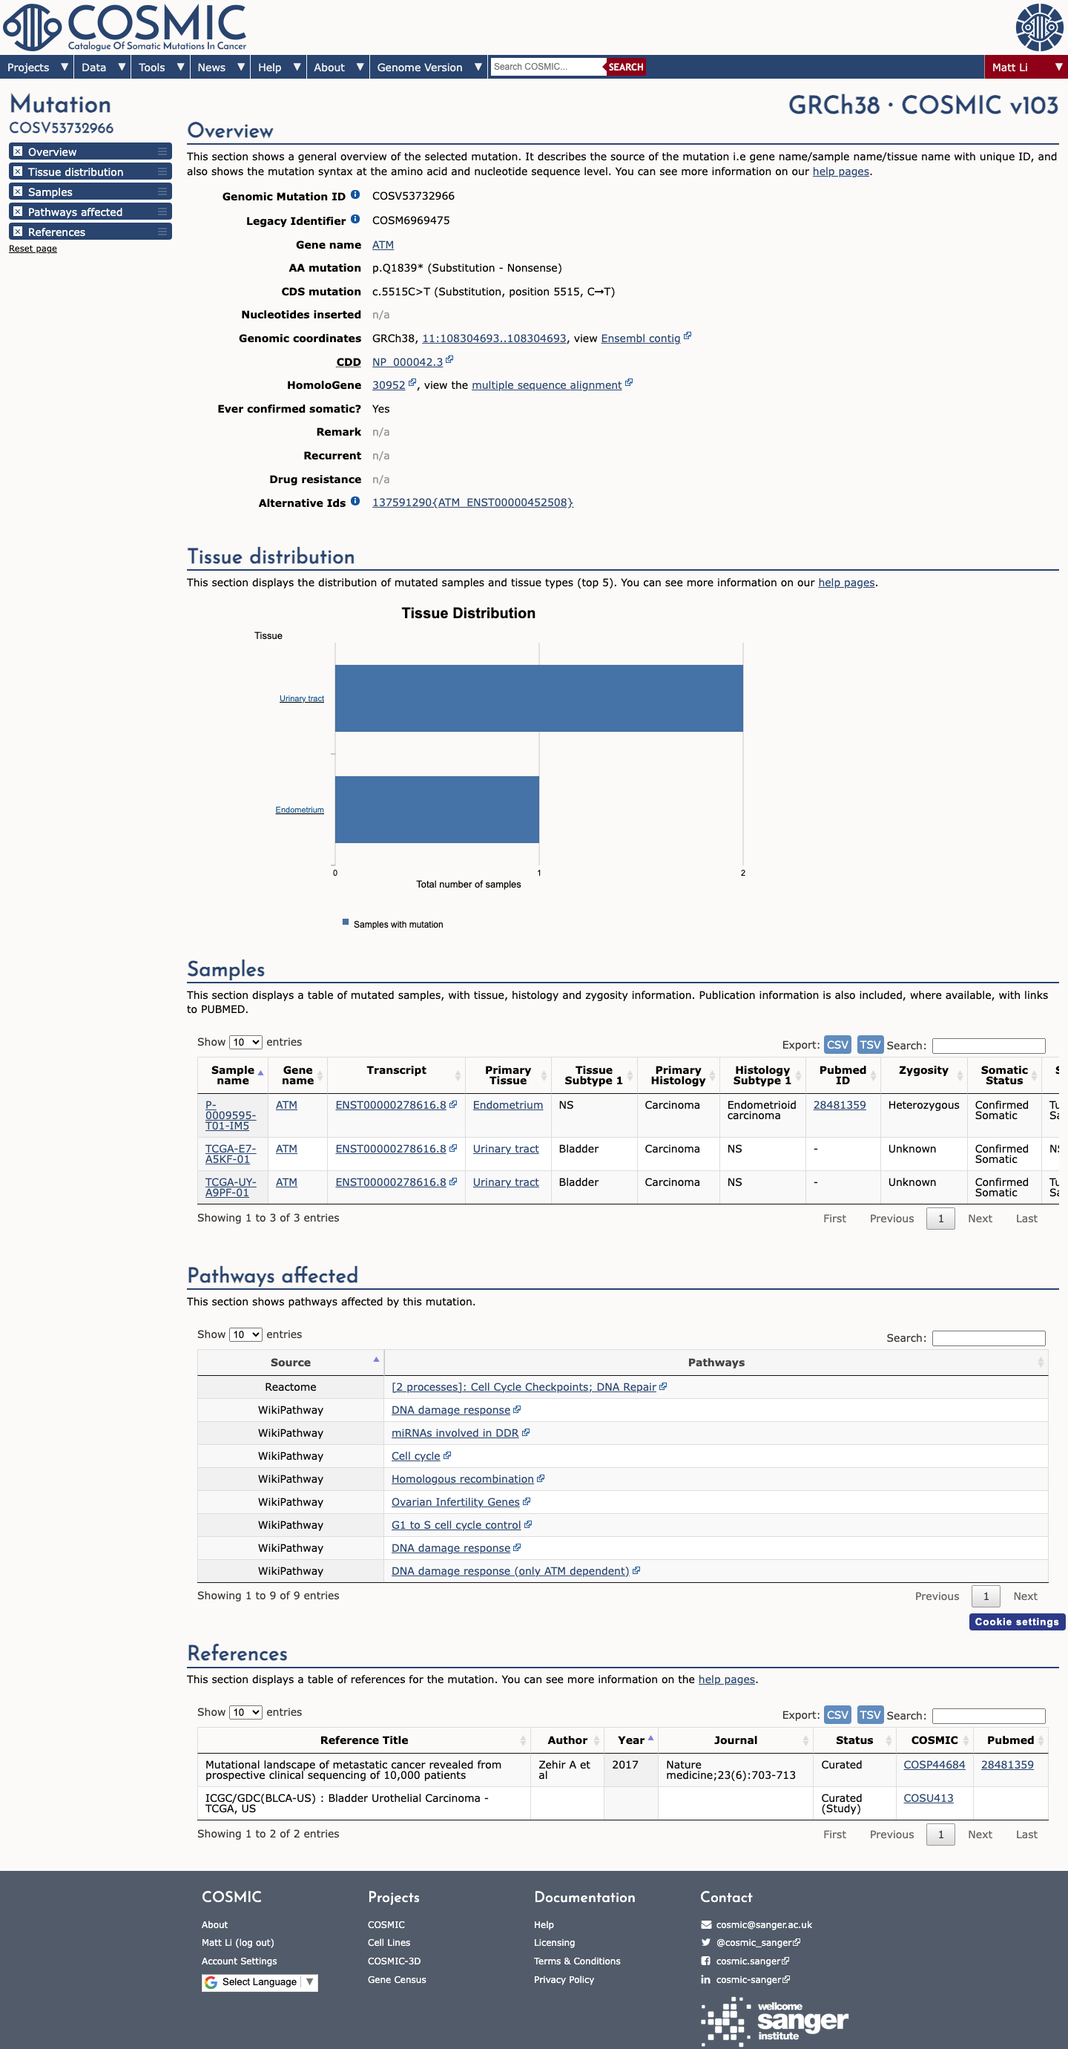Click external link icon after multiple sequence alignment
Viewport: 1068px width, 2049px height.
pyautogui.click(x=629, y=384)
